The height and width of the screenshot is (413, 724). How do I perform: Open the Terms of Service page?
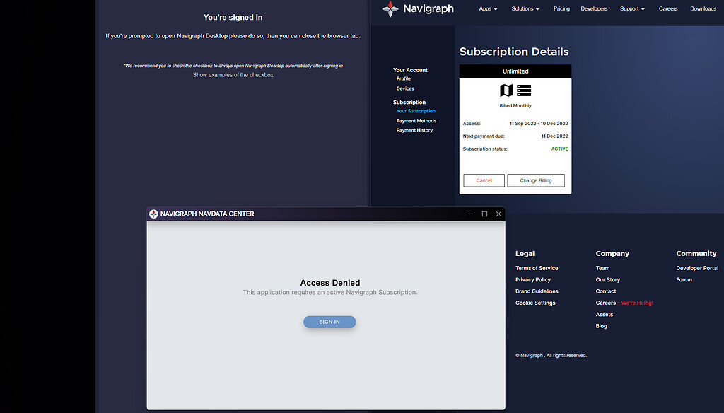click(x=536, y=268)
